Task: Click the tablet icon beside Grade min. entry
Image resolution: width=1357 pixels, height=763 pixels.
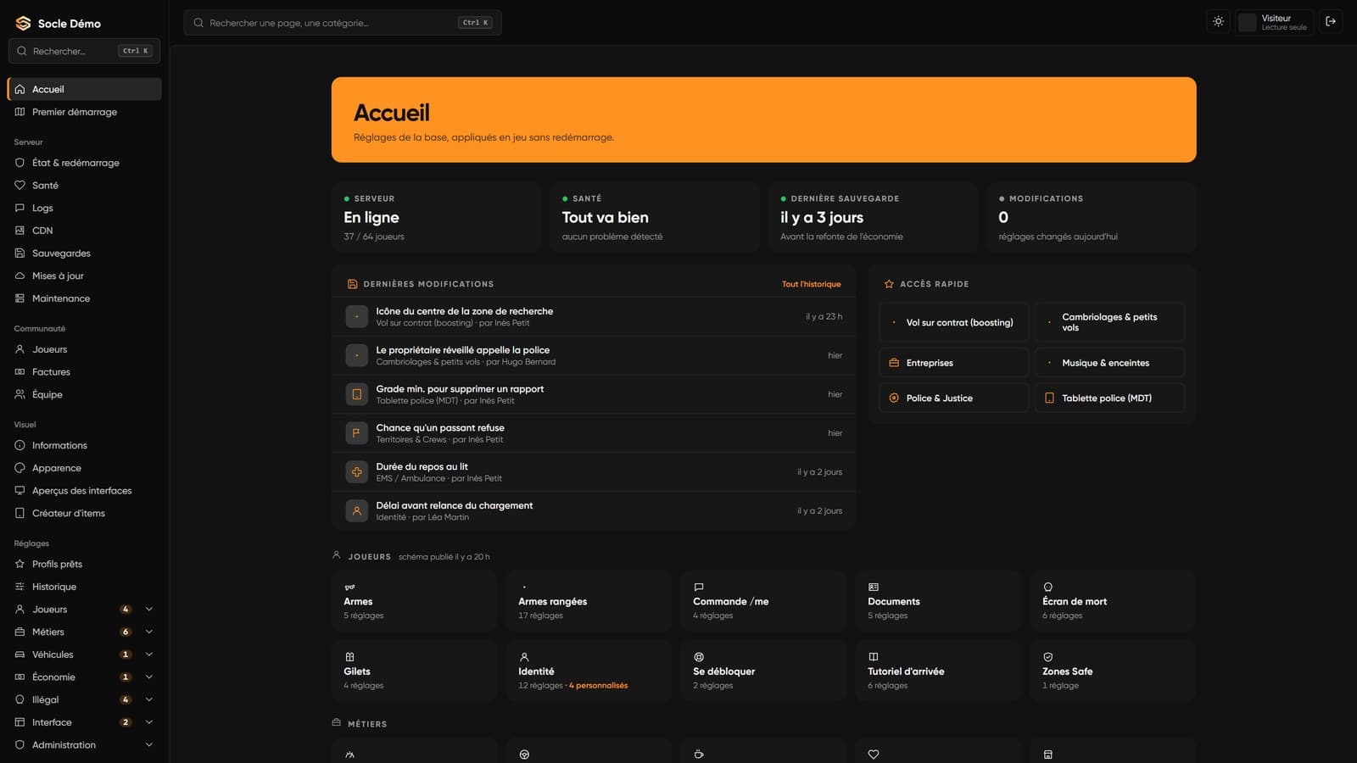Action: pyautogui.click(x=357, y=394)
